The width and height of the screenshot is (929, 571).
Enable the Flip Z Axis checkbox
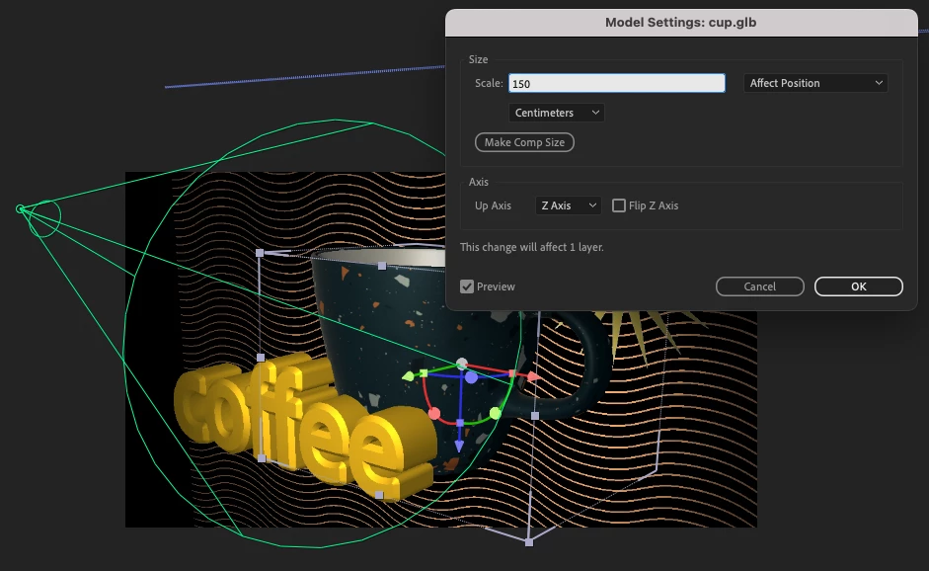click(x=619, y=205)
